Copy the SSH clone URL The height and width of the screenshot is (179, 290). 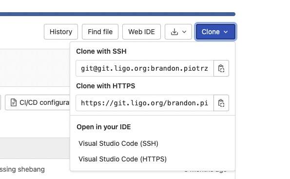click(x=221, y=68)
